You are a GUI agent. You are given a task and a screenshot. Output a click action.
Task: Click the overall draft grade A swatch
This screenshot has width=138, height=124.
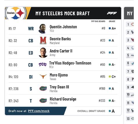tap(110, 111)
